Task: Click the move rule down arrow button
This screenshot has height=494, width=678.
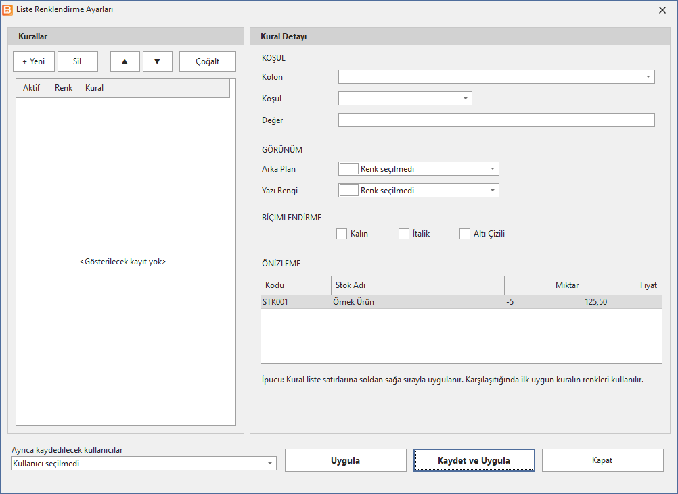Action: pyautogui.click(x=158, y=61)
